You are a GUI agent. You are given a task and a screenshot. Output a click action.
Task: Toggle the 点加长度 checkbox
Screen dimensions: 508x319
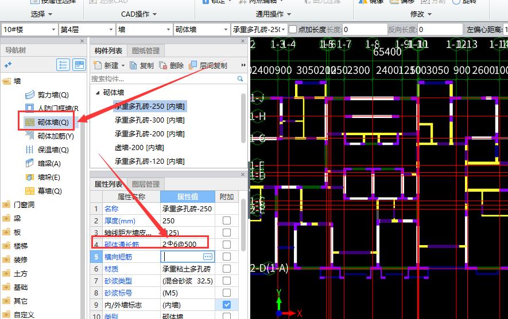coord(293,29)
